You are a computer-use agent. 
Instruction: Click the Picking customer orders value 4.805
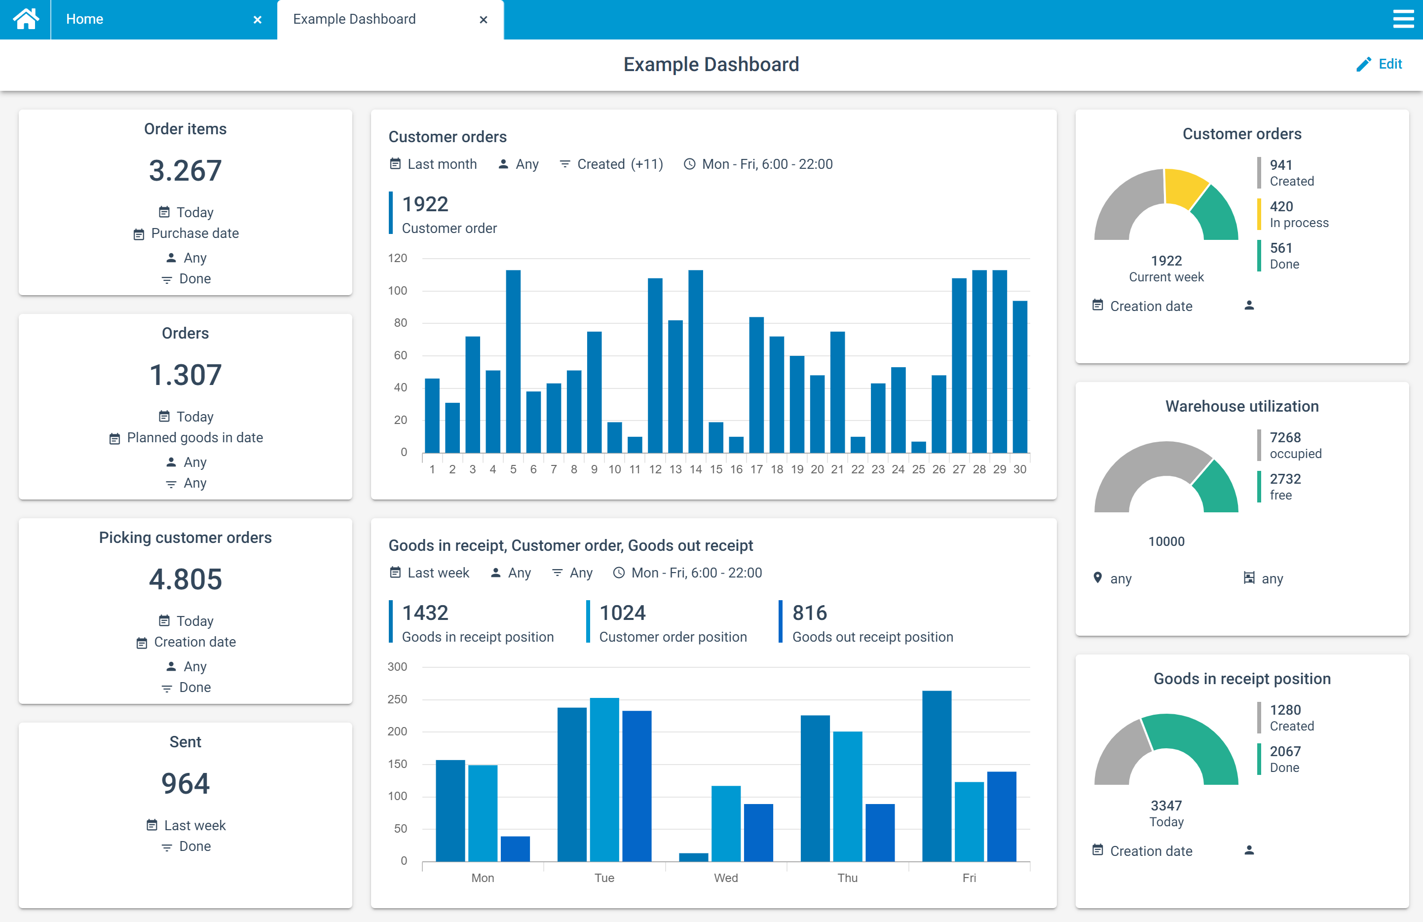coord(186,579)
